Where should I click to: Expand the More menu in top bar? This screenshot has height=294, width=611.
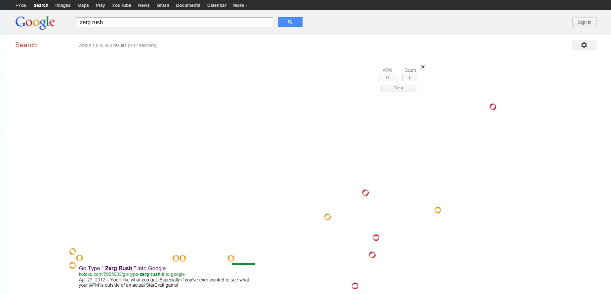click(240, 5)
